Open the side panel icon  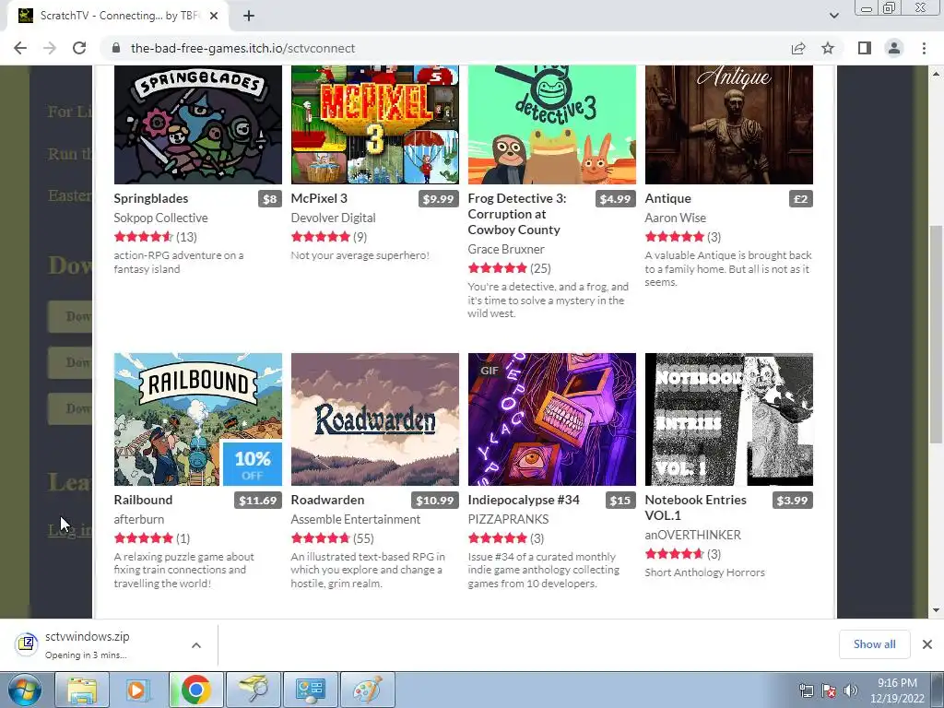[865, 48]
